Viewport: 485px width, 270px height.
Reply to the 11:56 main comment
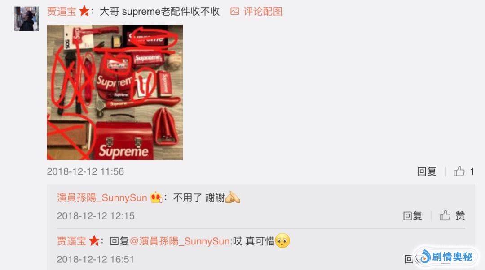(427, 171)
